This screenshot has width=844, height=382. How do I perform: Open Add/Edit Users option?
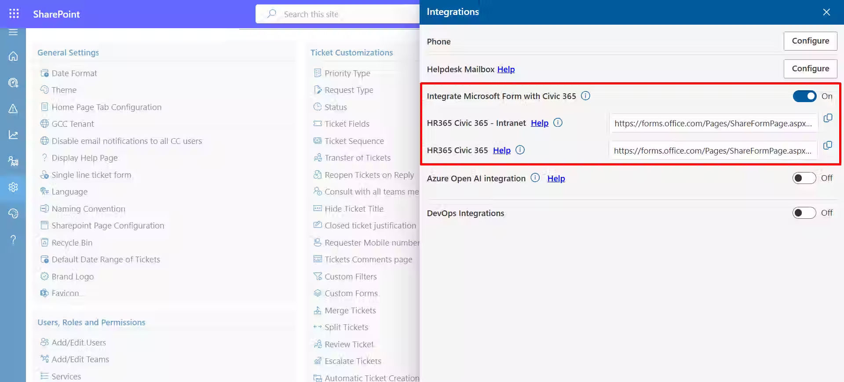click(79, 342)
